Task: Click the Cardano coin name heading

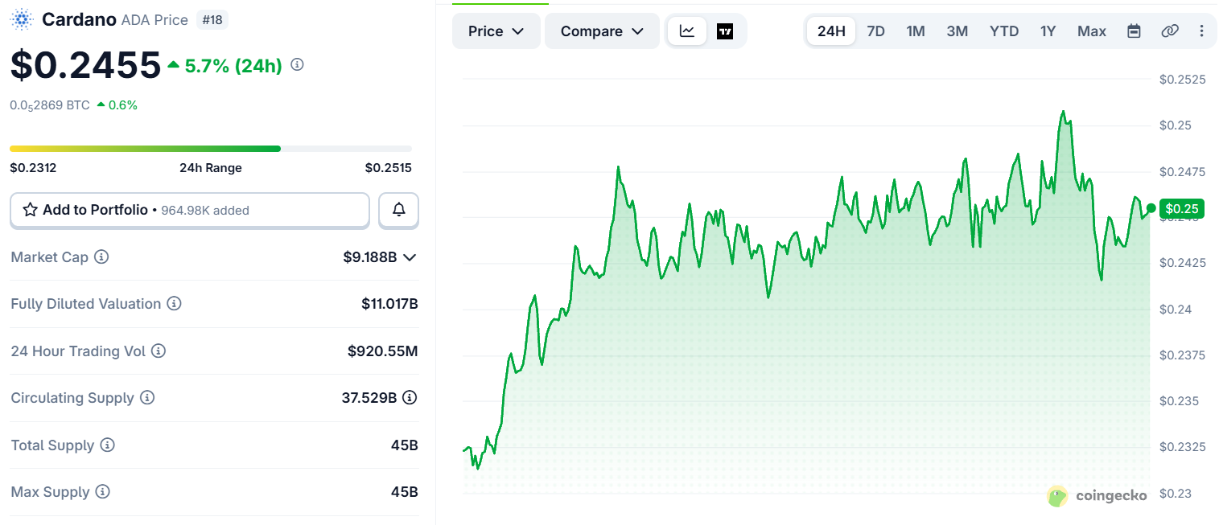Action: 80,19
